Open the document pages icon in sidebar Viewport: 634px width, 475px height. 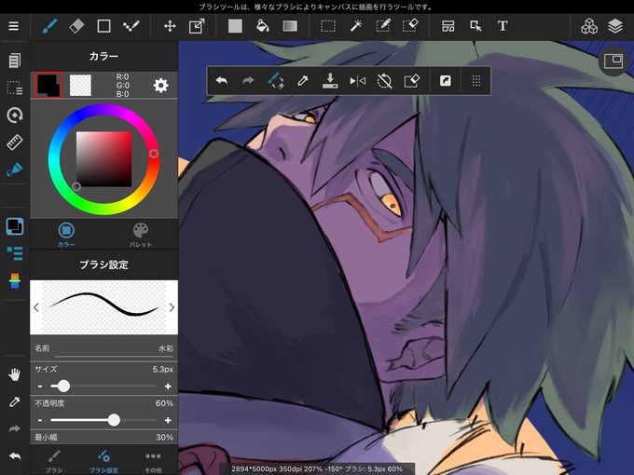click(15, 61)
